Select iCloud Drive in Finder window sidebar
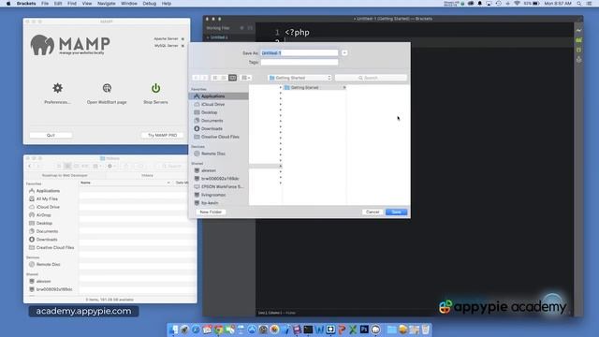Image resolution: width=599 pixels, height=337 pixels. (x=48, y=207)
